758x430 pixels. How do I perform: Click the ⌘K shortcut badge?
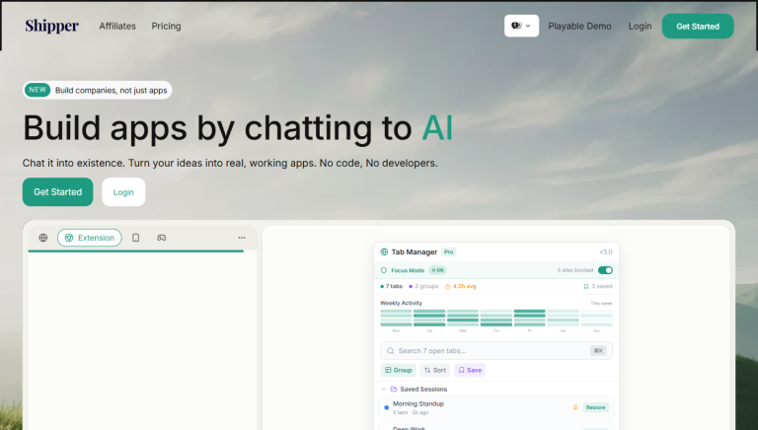coord(598,351)
